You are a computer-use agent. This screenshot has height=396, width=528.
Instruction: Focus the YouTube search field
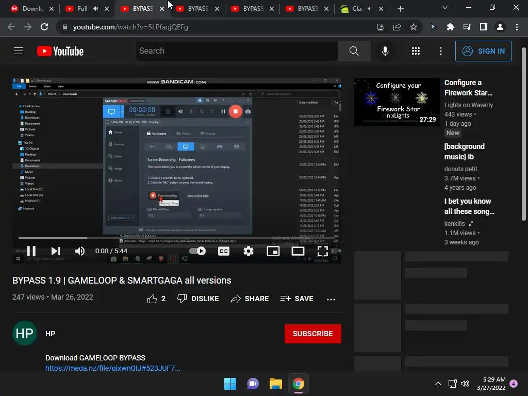click(x=237, y=51)
